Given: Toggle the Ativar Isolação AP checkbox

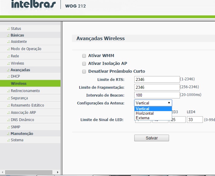Looking at the screenshot, I should coord(84,64).
